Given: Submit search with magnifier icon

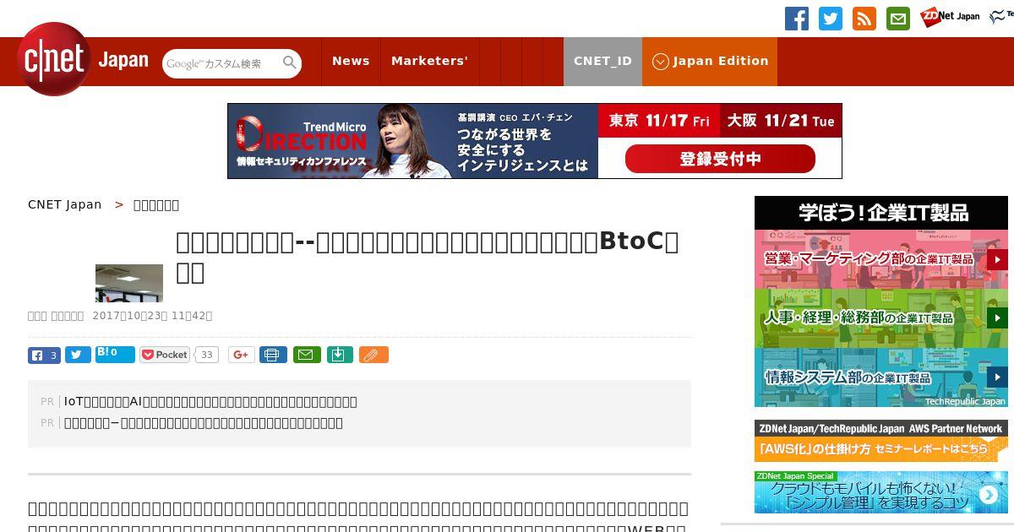Looking at the screenshot, I should tap(290, 63).
